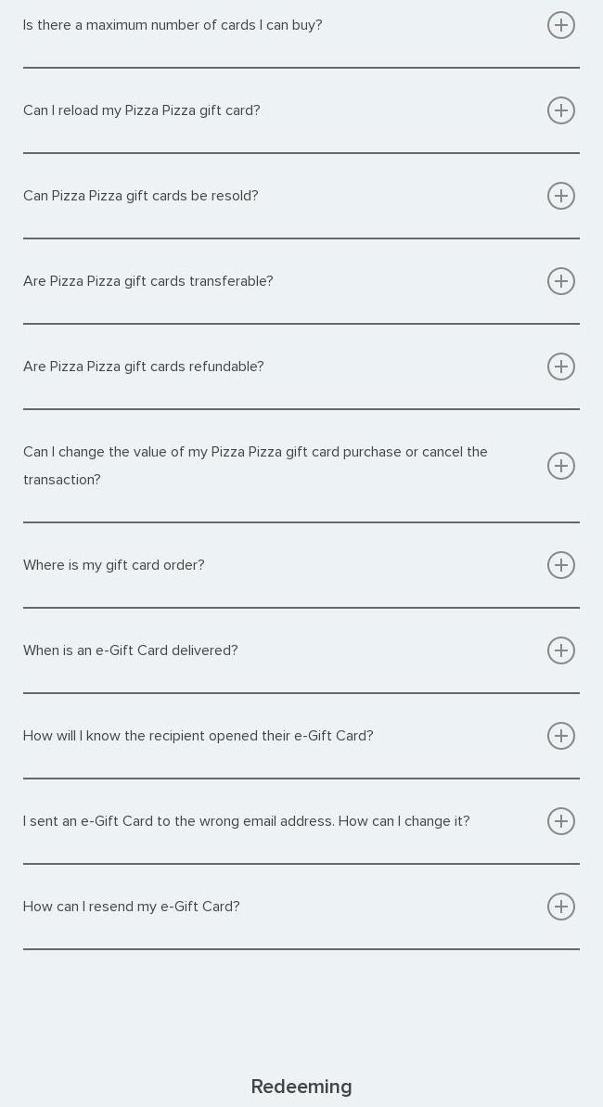Expand "Is there a maximum number of cards" question
Viewport: 603px width, 1107px height.
click(173, 25)
